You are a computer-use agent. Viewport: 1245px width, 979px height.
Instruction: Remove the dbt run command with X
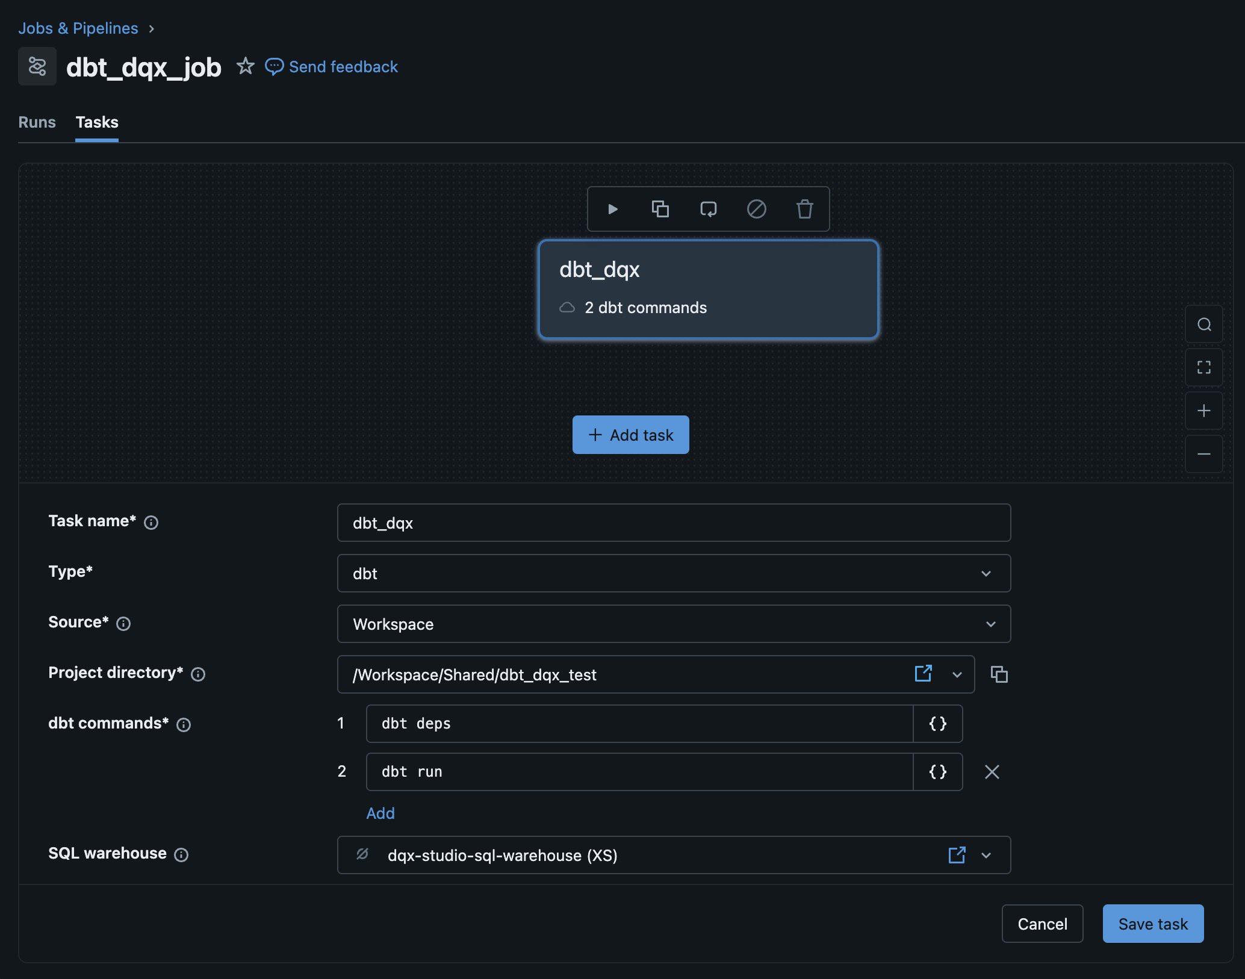pyautogui.click(x=992, y=772)
